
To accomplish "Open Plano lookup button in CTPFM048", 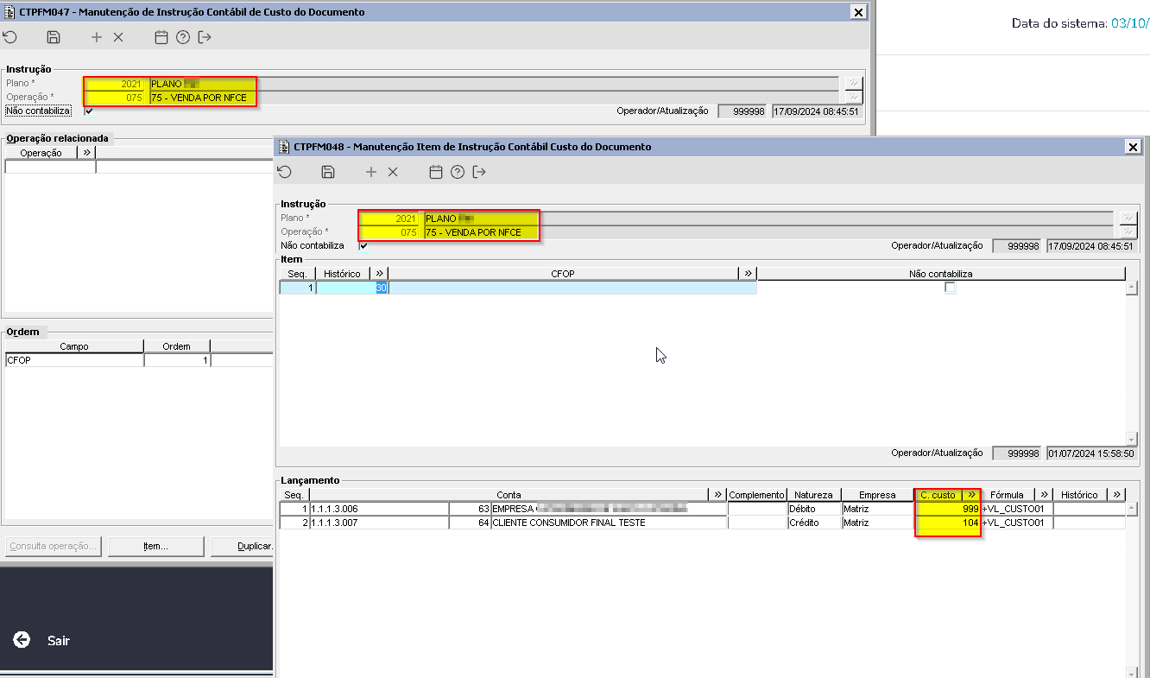I will click(x=1128, y=218).
